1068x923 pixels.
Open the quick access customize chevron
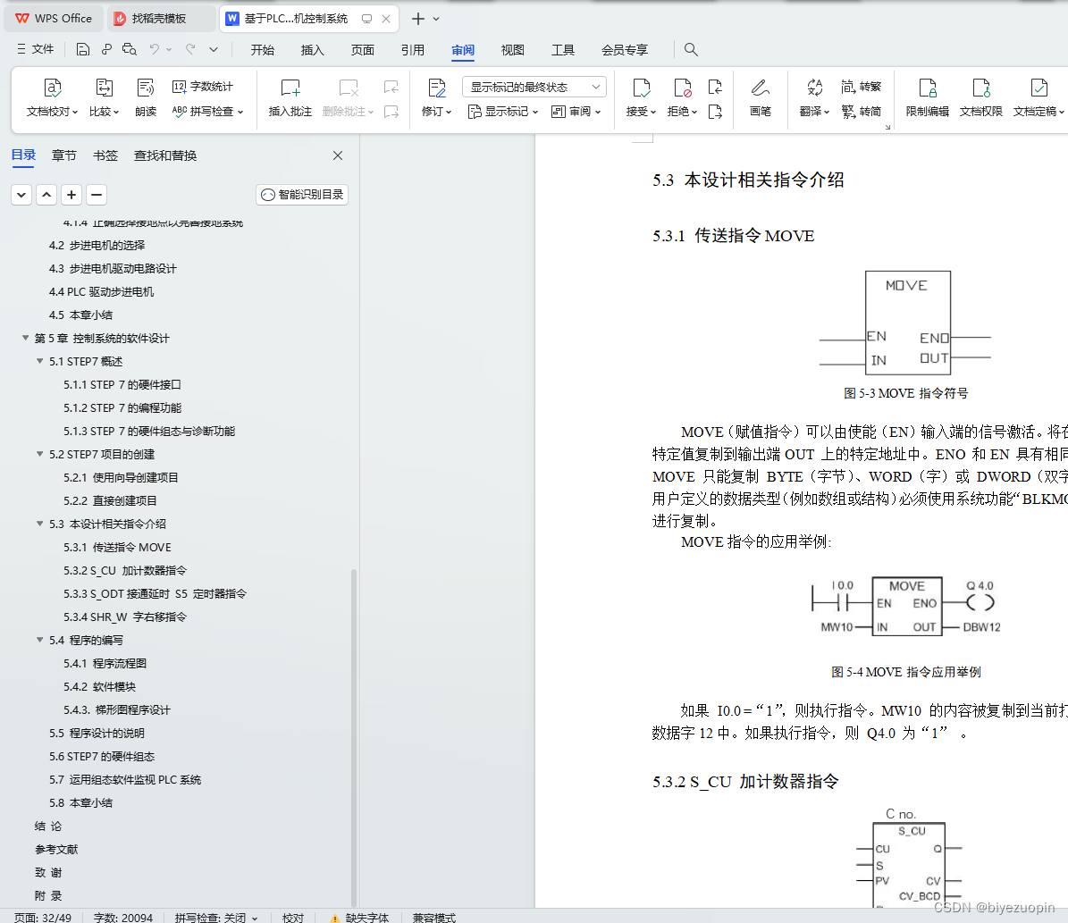click(x=214, y=49)
